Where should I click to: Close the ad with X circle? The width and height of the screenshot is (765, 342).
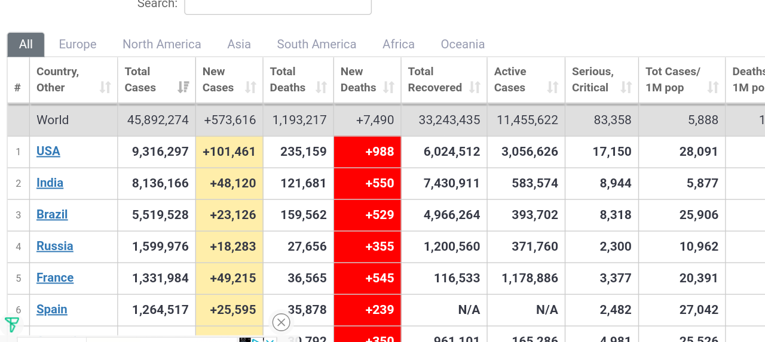[x=281, y=322]
